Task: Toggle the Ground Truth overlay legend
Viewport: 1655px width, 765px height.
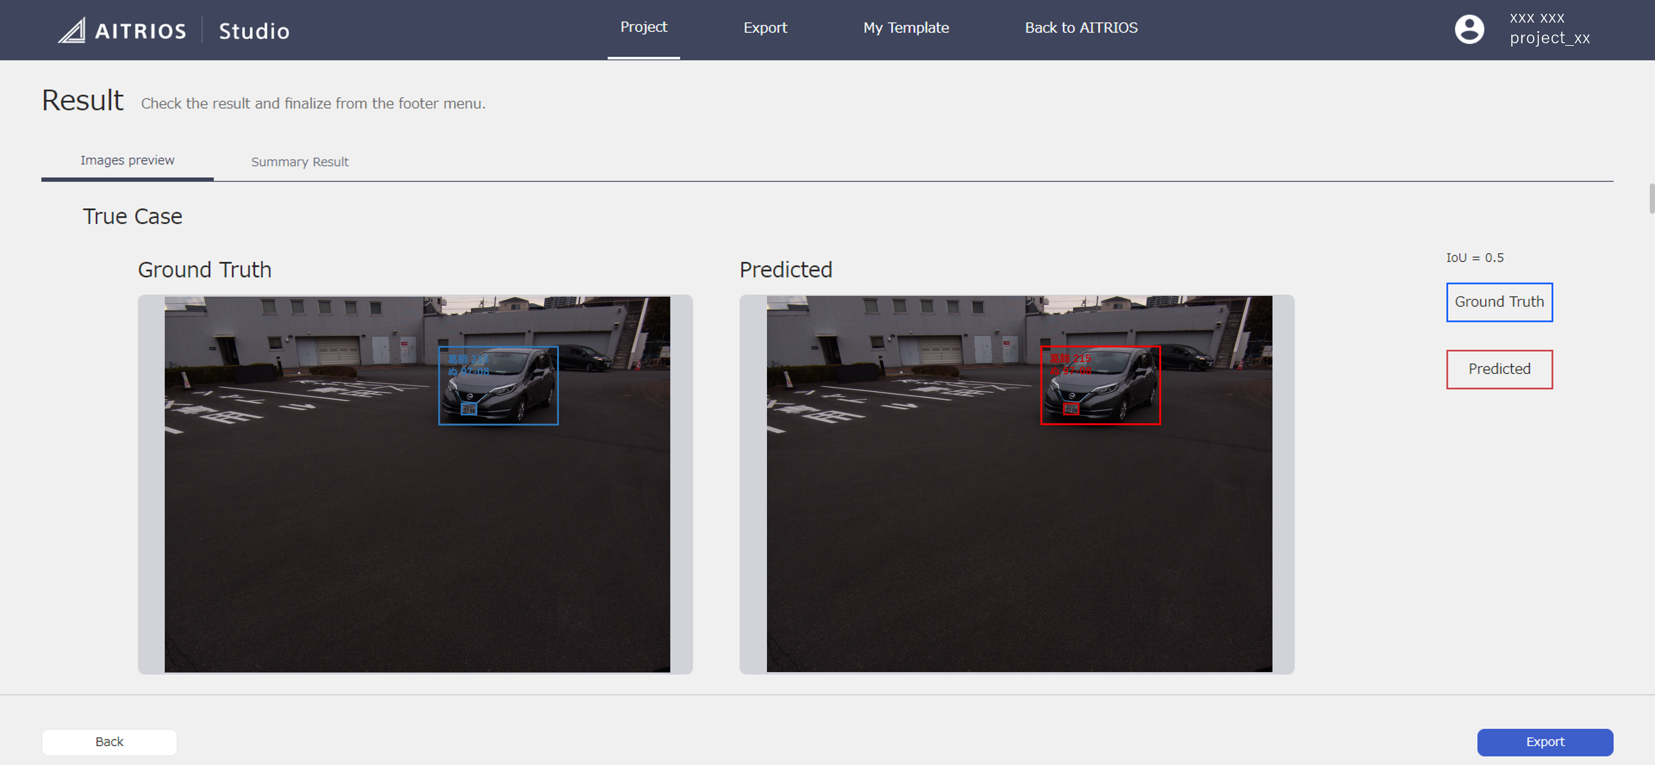Action: pos(1499,302)
